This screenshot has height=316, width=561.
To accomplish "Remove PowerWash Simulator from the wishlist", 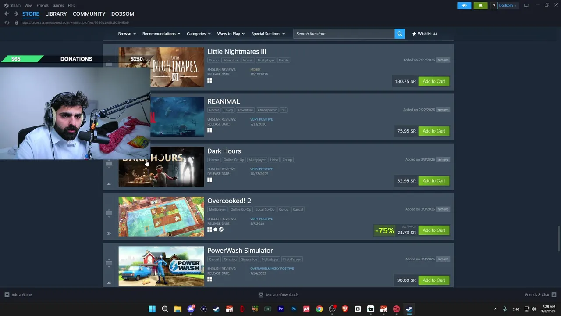I will tap(443, 259).
